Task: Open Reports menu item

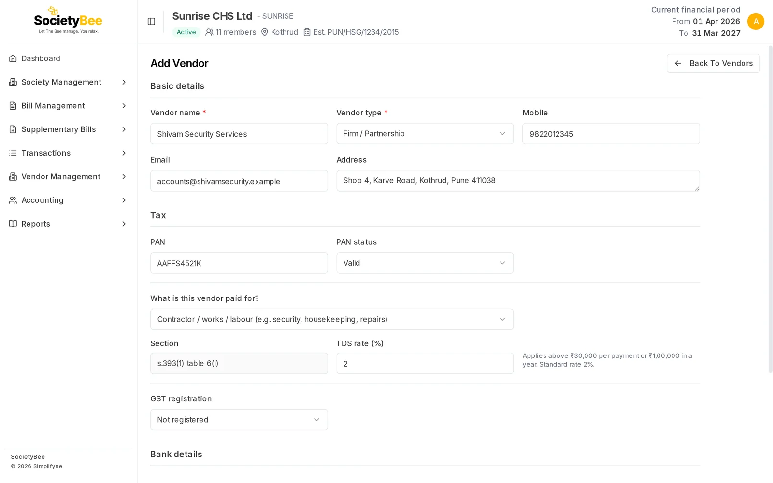Action: click(x=68, y=224)
